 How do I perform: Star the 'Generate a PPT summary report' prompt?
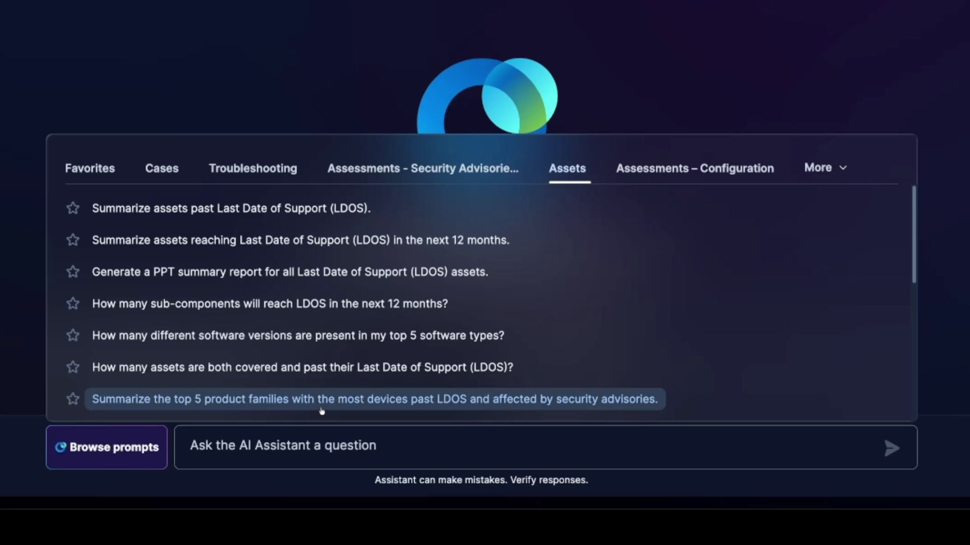[73, 271]
